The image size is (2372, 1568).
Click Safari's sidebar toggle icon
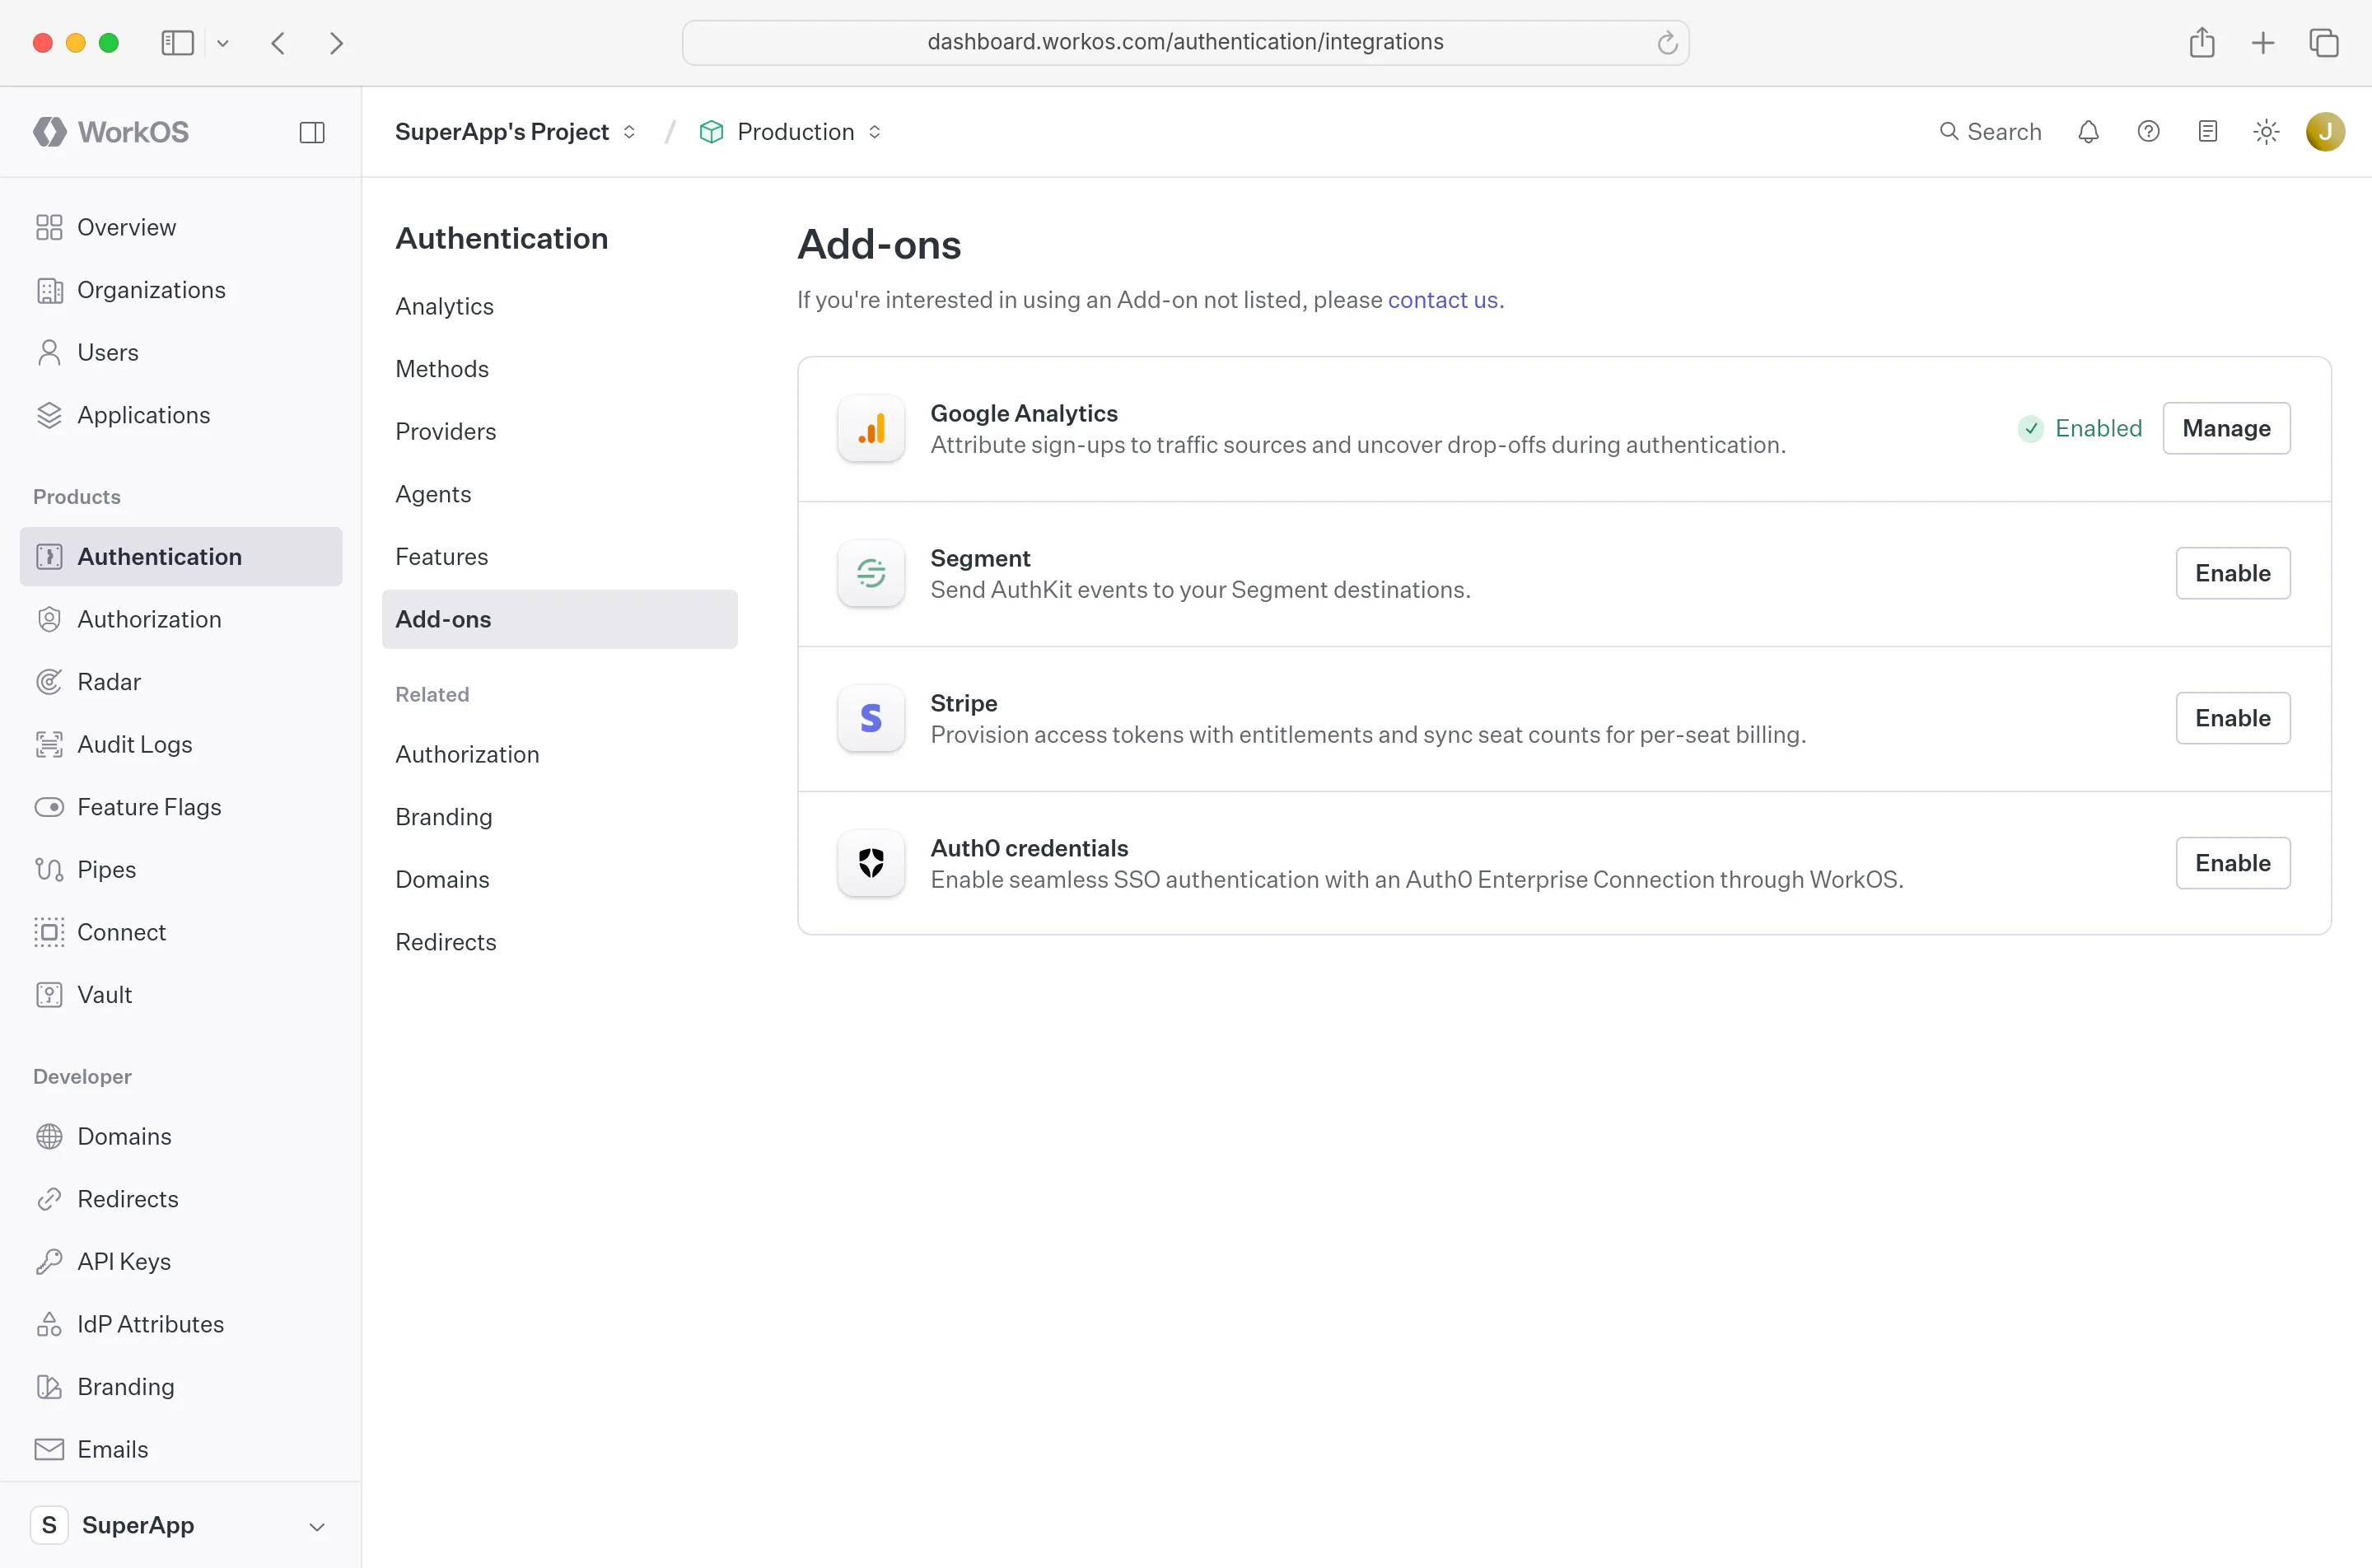177,43
